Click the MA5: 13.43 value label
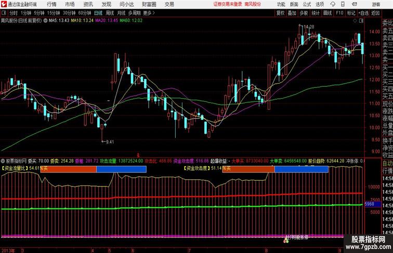The image size is (393, 253). (59, 21)
